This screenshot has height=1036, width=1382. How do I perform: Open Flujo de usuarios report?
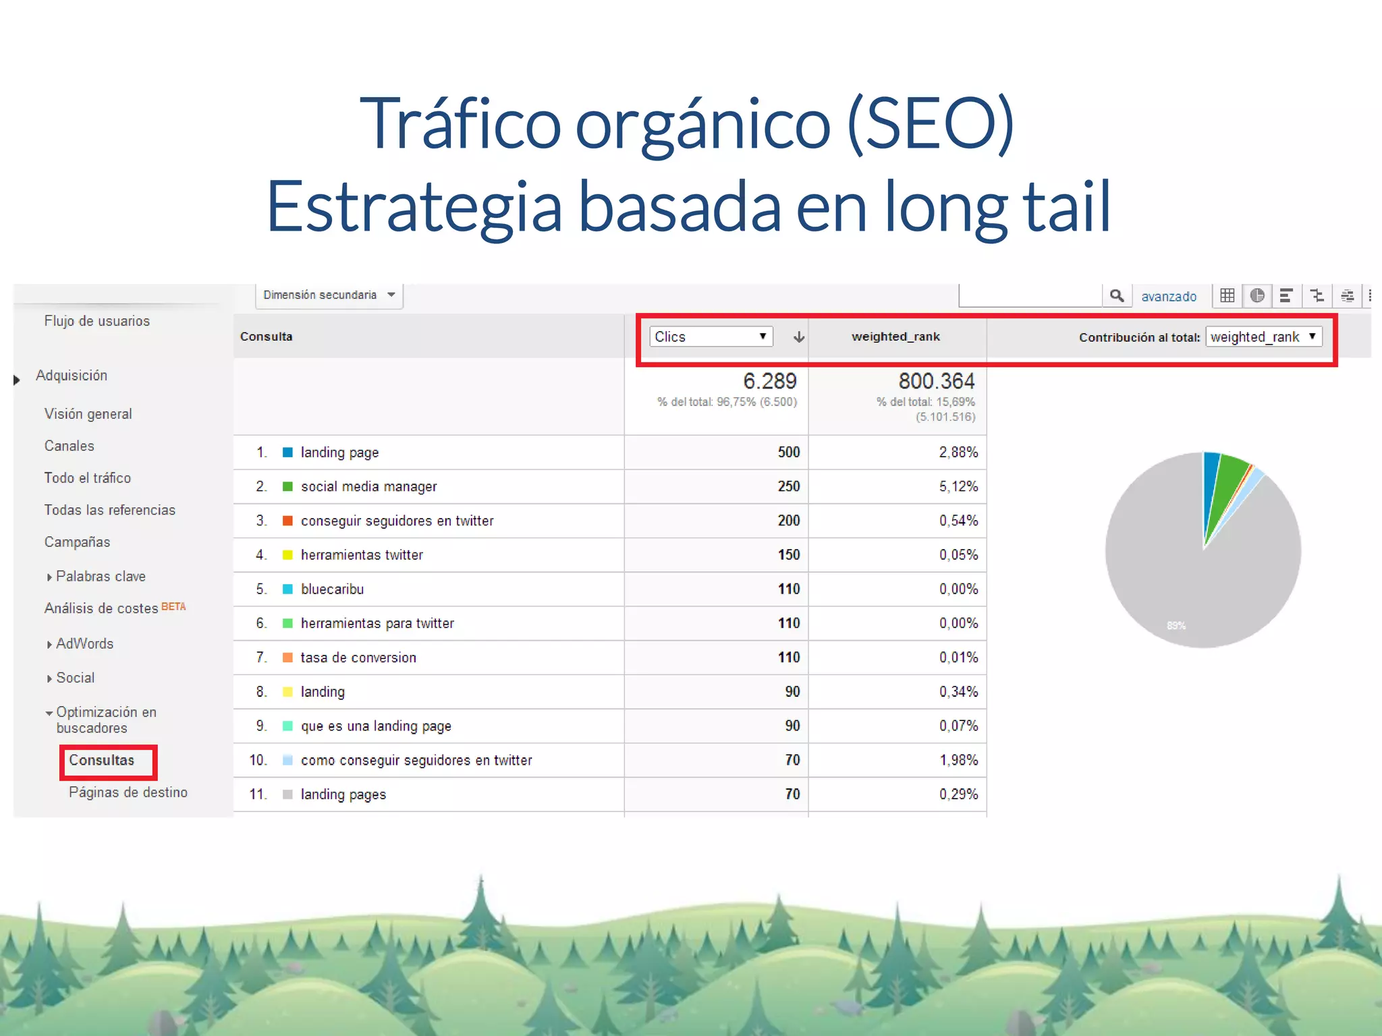pyautogui.click(x=97, y=321)
